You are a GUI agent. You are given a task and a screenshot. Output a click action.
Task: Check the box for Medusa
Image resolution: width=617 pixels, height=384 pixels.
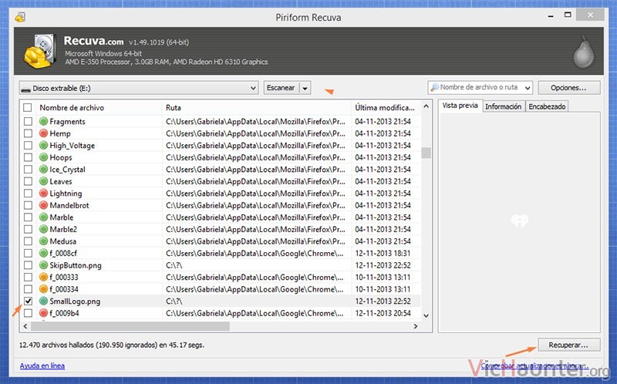click(28, 241)
